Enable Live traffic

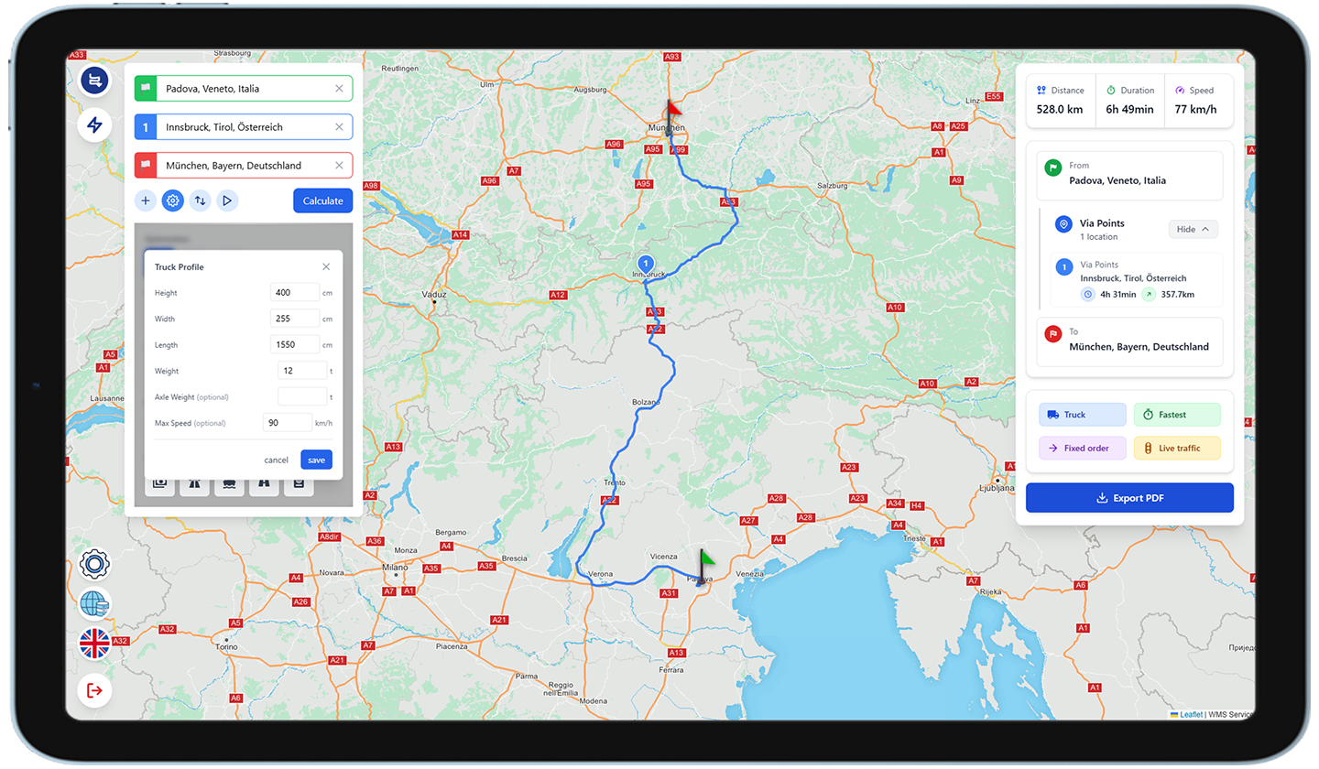pos(1177,447)
